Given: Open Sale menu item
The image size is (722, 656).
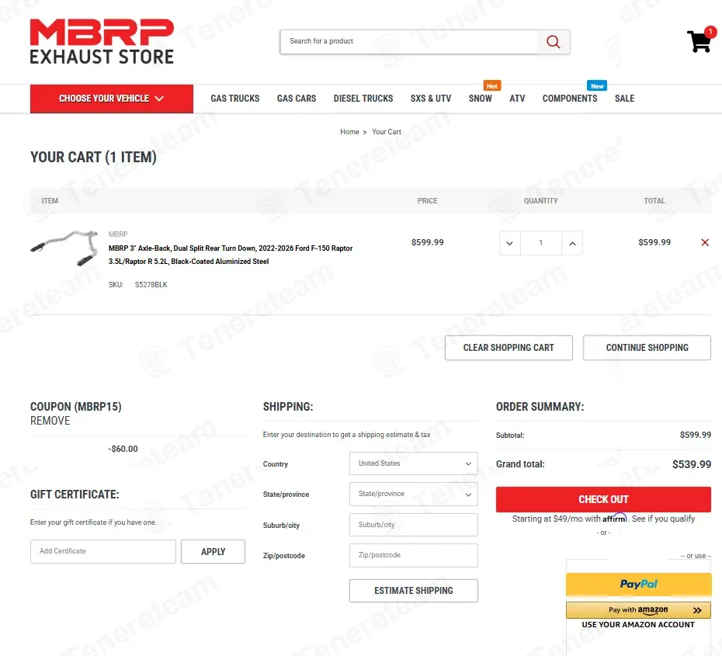Looking at the screenshot, I should coord(624,99).
